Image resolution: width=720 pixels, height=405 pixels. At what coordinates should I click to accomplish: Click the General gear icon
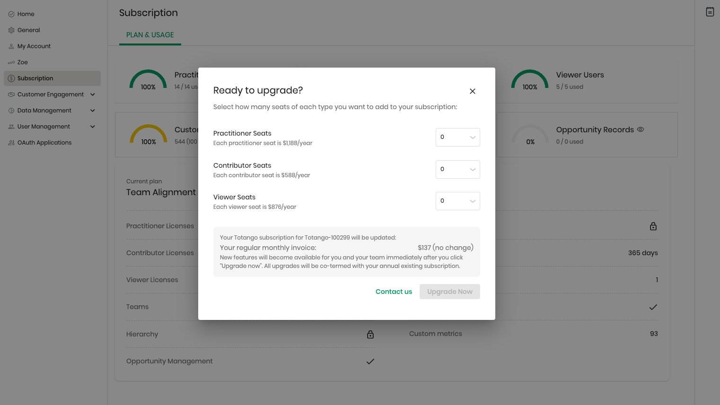point(11,30)
